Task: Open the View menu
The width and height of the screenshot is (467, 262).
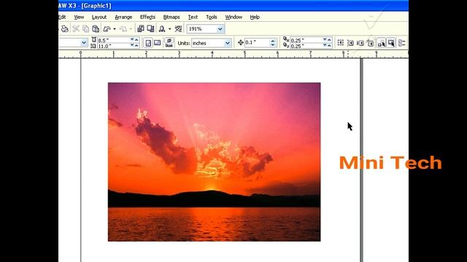Action: pos(79,17)
